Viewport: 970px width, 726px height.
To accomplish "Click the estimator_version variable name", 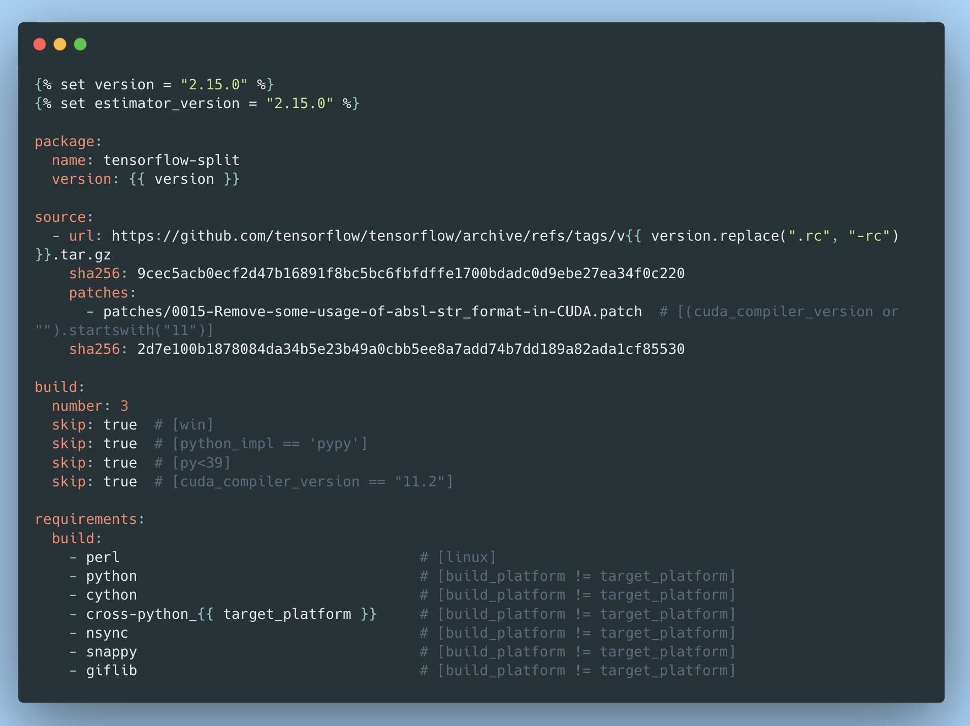I will pos(167,104).
